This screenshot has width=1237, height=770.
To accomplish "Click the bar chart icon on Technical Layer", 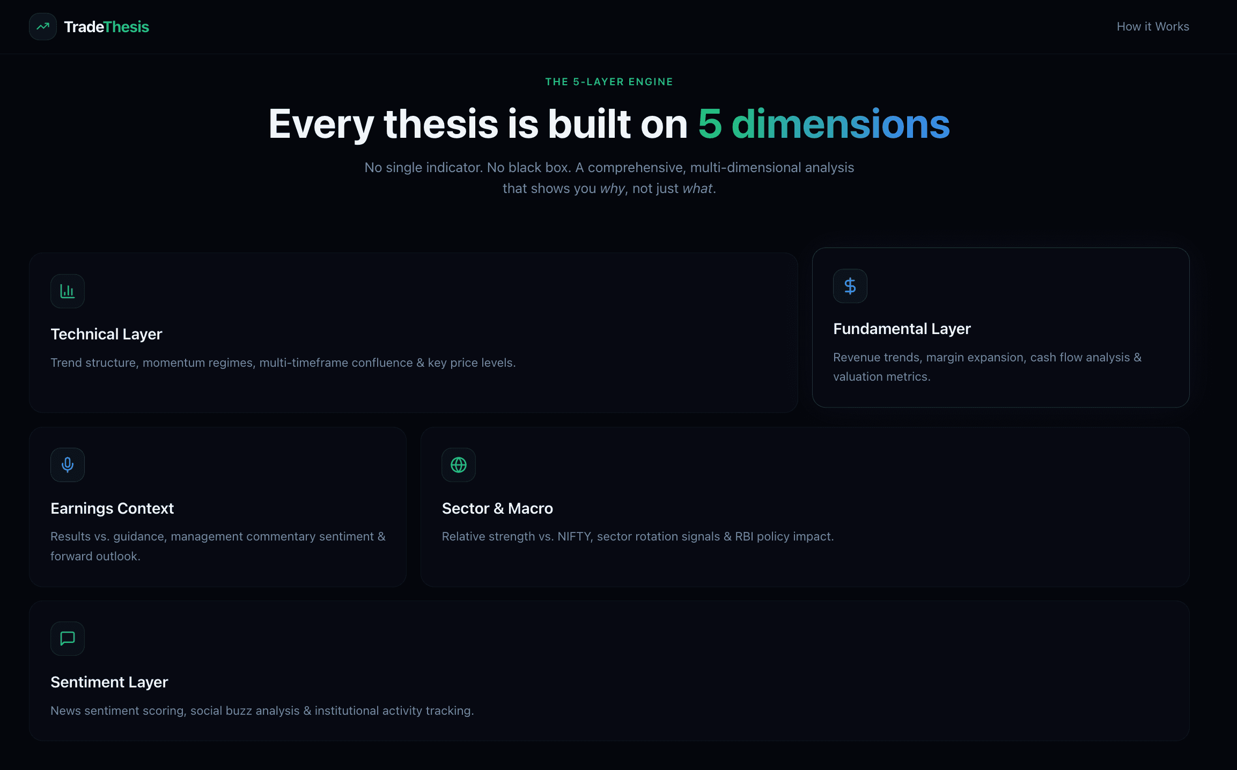I will point(67,291).
